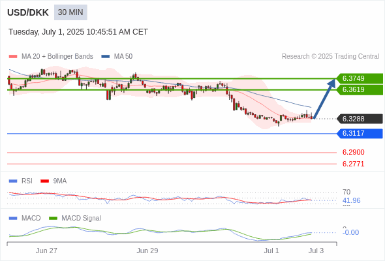Toggle the MACD legend entry

pyautogui.click(x=25, y=218)
